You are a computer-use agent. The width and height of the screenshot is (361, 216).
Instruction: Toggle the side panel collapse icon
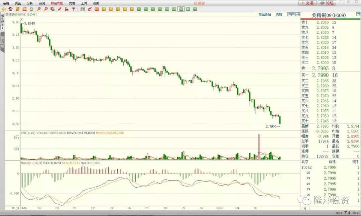(298, 14)
